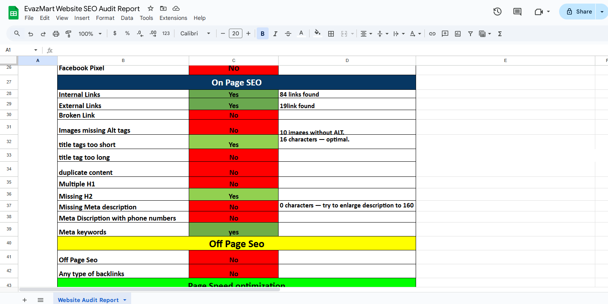Open the Functions (Σ) menu
Screen dimensions: 608x304
pyautogui.click(x=499, y=33)
